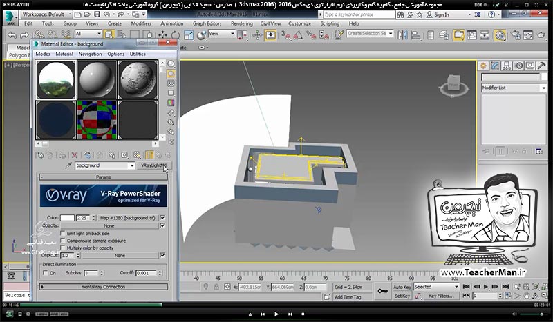Viewport: 553px width, 322px height.
Task: Click the Pick Material from Object eyedropper
Action: click(x=68, y=165)
